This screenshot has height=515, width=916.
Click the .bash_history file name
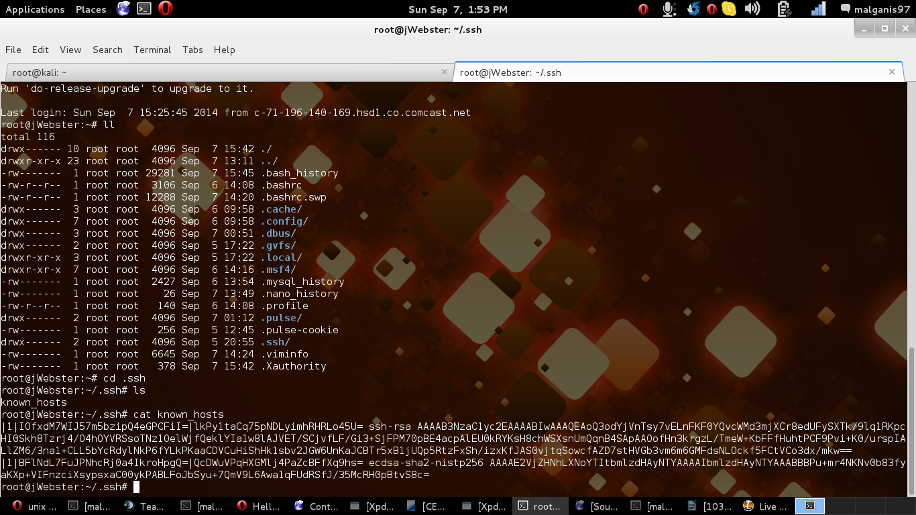click(299, 173)
